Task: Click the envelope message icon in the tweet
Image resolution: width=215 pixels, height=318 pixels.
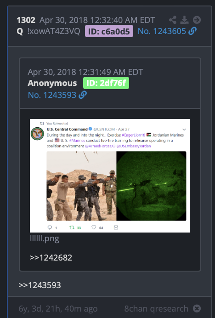Action: 116,227
